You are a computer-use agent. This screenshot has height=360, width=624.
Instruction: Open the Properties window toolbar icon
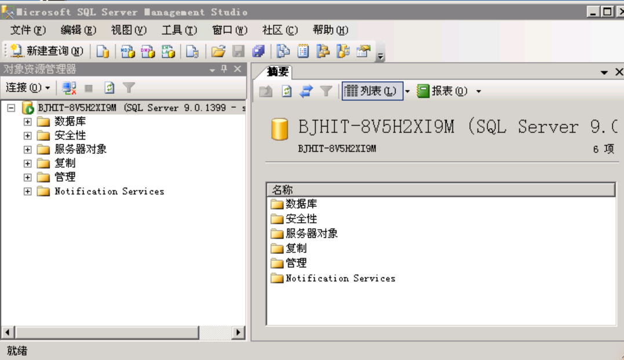click(x=363, y=52)
